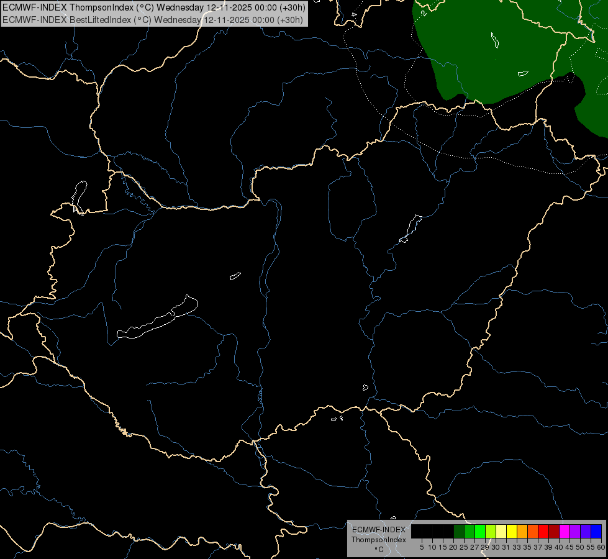Image resolution: width=608 pixels, height=559 pixels.
Task: Click the blue 55–60 legend swatch
Action: (x=596, y=531)
